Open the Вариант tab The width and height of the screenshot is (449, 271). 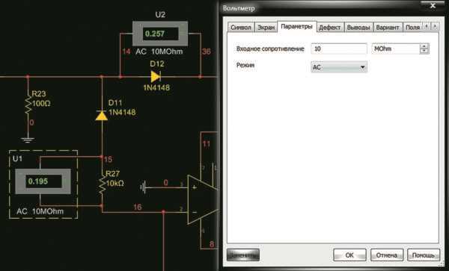point(388,28)
